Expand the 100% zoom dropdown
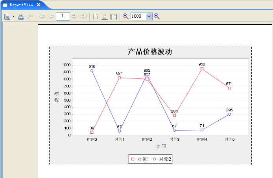 coord(149,16)
